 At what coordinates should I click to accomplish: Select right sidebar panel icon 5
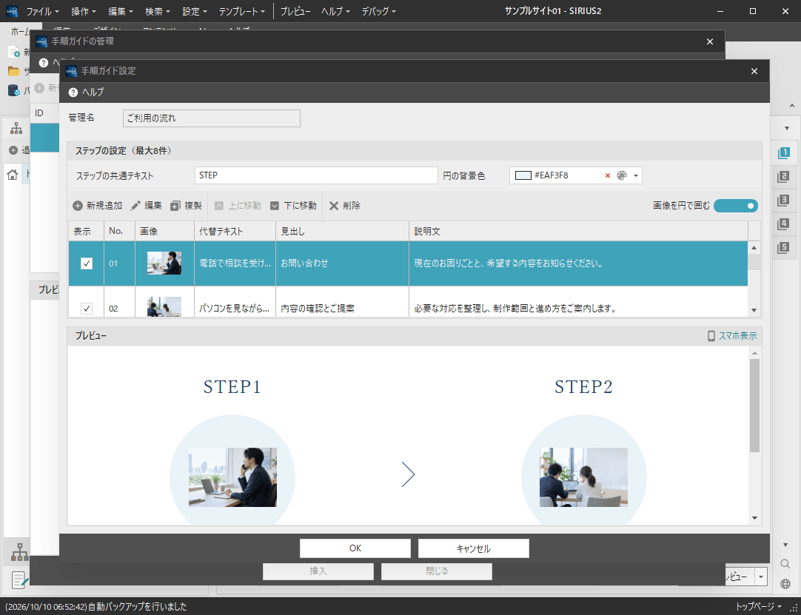point(783,248)
